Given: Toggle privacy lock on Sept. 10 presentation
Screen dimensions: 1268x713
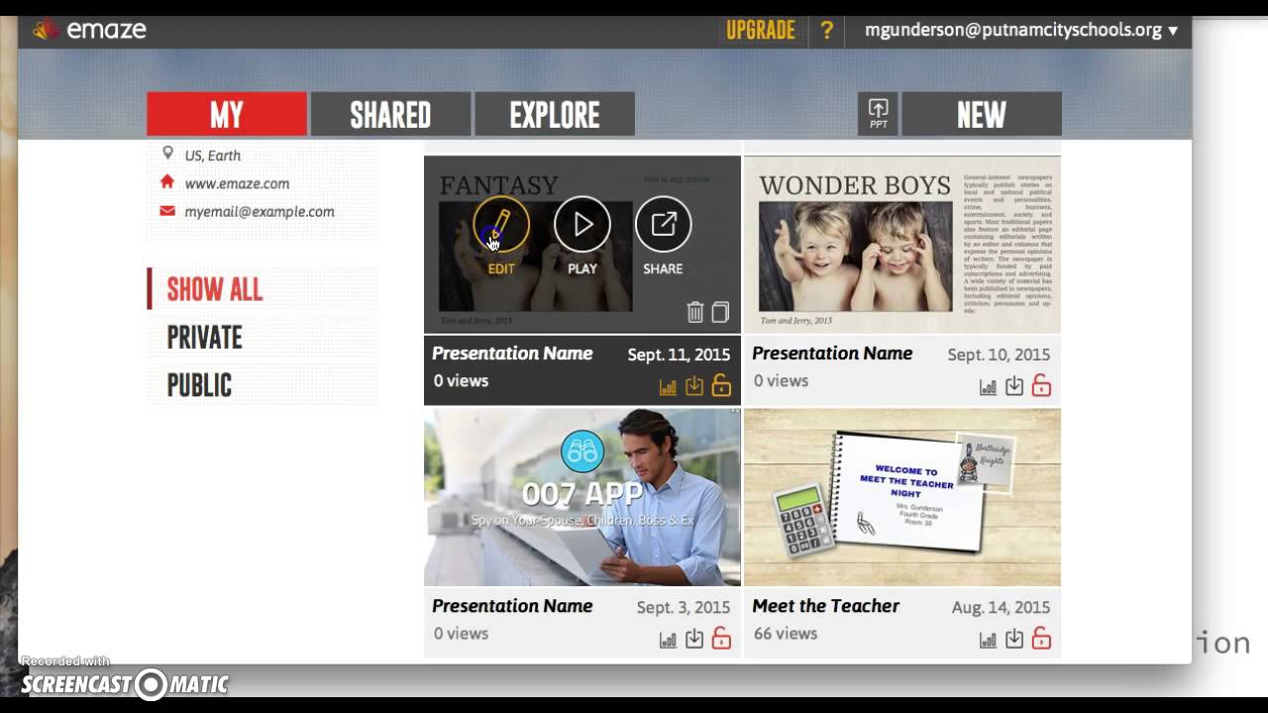Looking at the screenshot, I should pyautogui.click(x=1041, y=387).
